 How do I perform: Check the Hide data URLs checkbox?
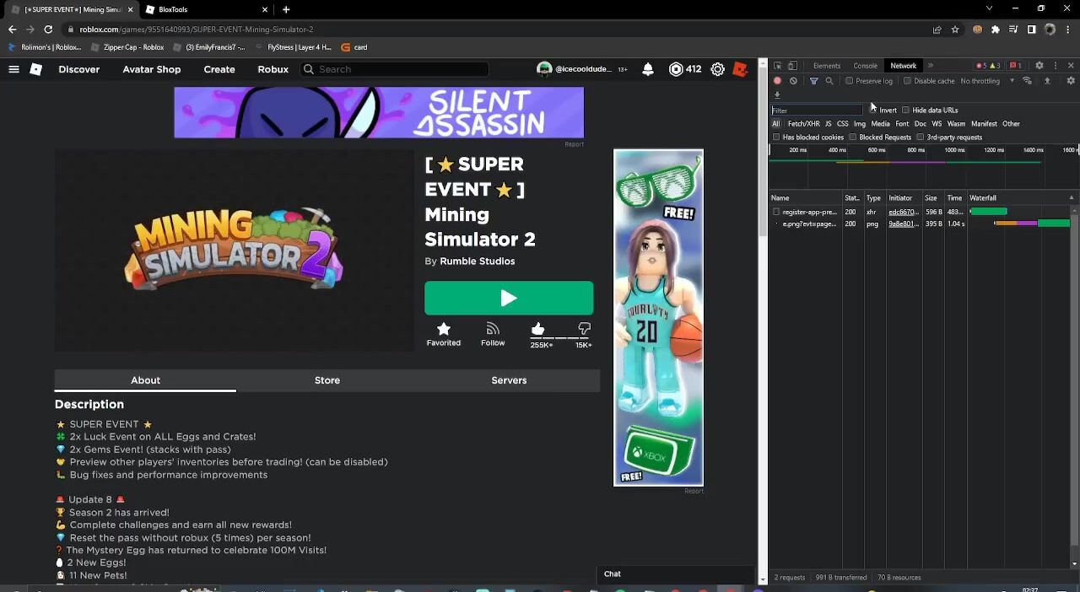click(x=905, y=110)
